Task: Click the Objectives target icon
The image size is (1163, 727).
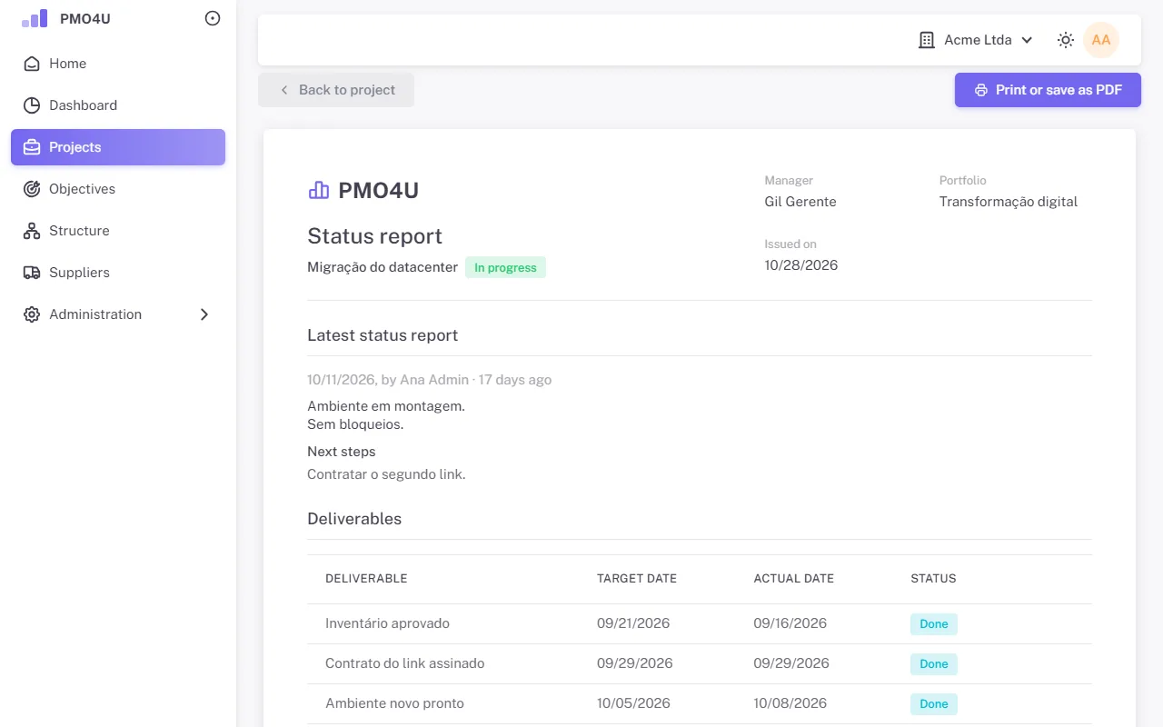Action: pos(32,189)
